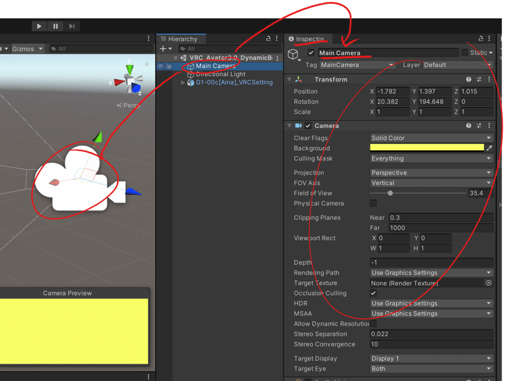Open the Culling Mask Everything dropdown
The height and width of the screenshot is (381, 511).
432,159
